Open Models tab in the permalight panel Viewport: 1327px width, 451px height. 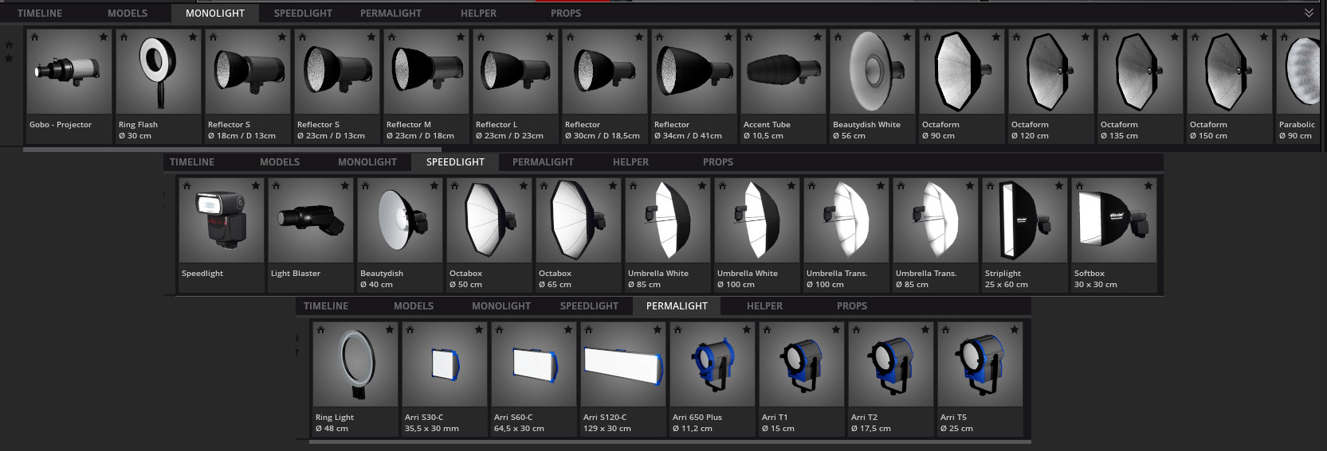click(414, 305)
